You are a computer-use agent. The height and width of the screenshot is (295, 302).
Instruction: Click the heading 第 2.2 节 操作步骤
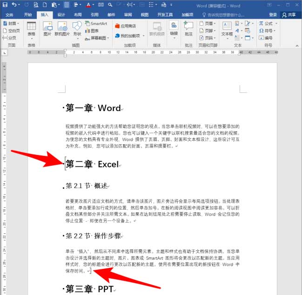coord(93,236)
